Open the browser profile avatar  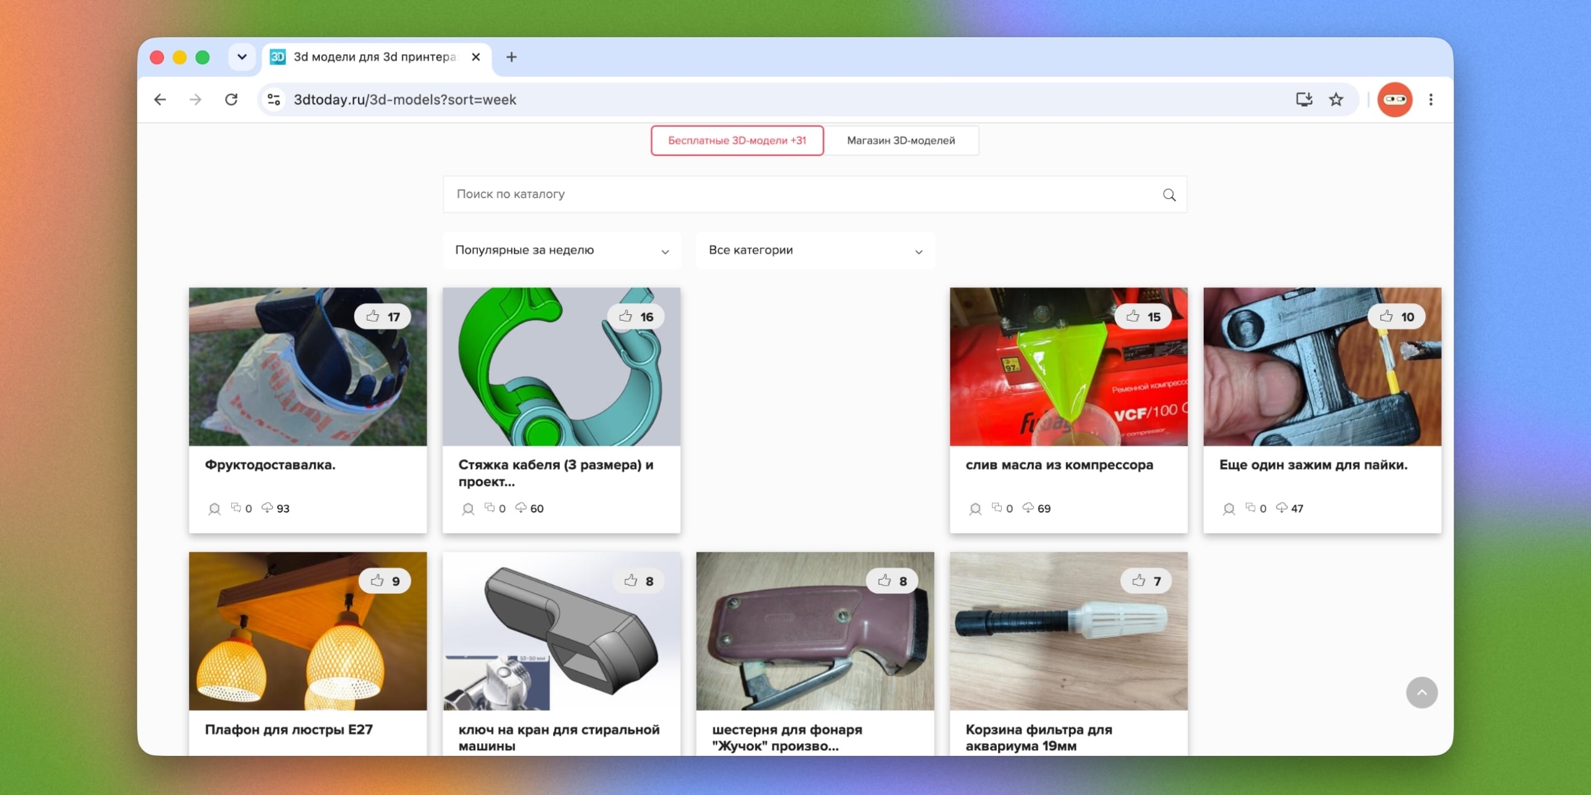pyautogui.click(x=1395, y=99)
